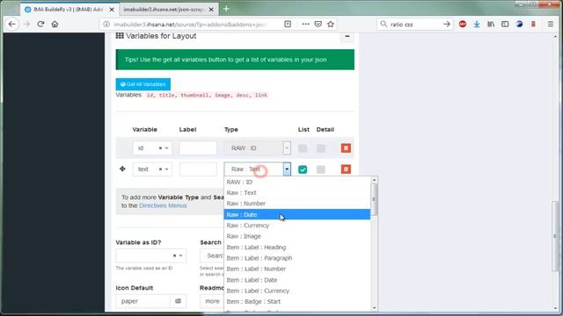Toggle the Detail checkbox for the text row
This screenshot has height=316, width=563.
pos(320,169)
